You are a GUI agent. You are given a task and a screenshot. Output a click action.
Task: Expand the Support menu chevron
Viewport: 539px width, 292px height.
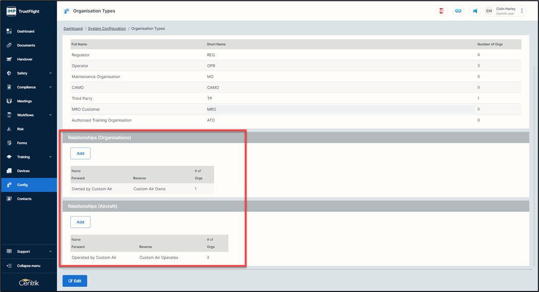click(x=50, y=251)
